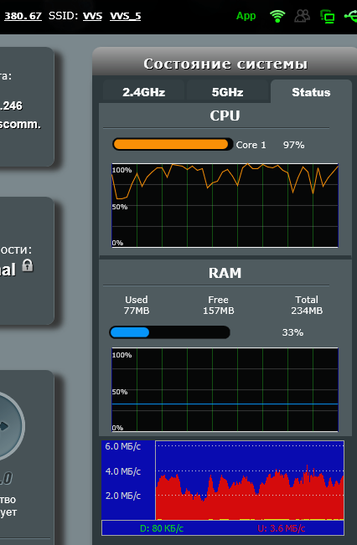Switch to the 5GHz tab
Image resolution: width=357 pixels, height=545 pixels.
[x=228, y=92]
